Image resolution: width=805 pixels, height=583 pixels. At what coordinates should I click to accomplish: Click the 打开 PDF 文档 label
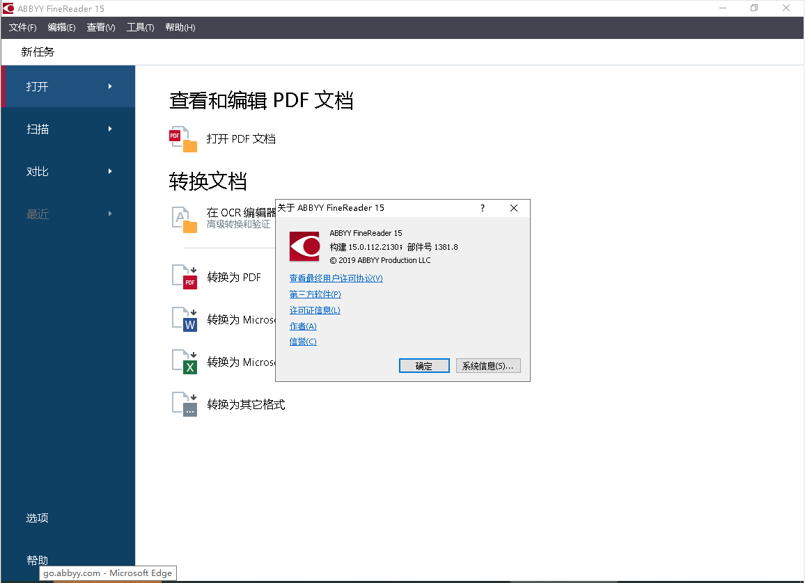tap(241, 139)
